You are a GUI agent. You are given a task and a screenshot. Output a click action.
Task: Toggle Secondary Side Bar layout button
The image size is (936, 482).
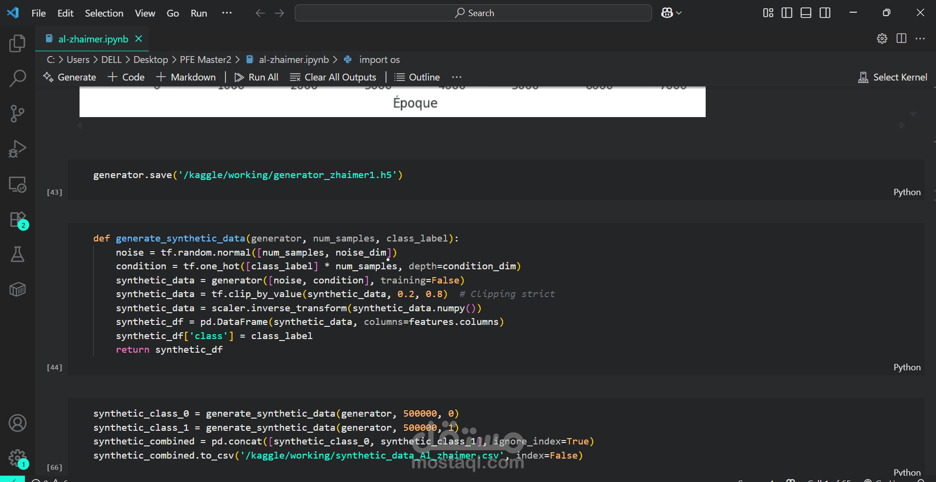point(825,13)
